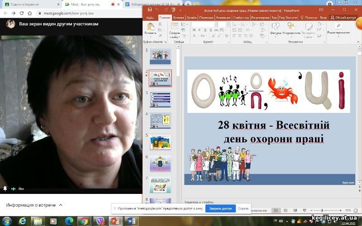Toggle text shadow (S) in Font group
The width and height of the screenshot is (362, 226).
point(210,30)
